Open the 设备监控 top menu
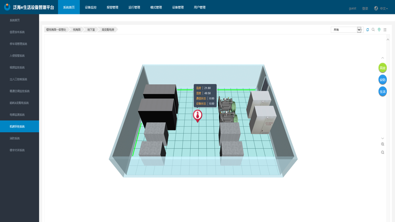The image size is (395, 222). click(90, 7)
